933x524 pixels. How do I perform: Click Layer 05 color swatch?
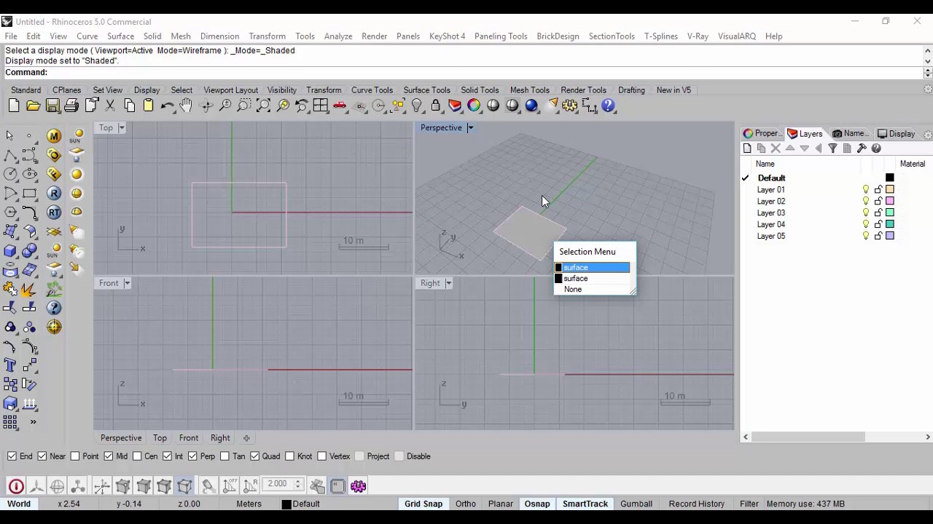890,237
